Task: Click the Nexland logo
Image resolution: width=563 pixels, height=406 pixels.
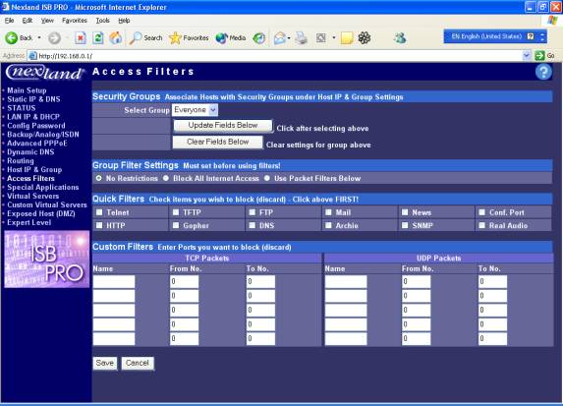Action: pyautogui.click(x=45, y=73)
